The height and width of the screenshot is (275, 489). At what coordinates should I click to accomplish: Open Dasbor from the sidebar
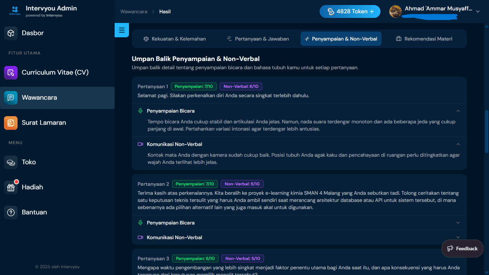coord(57,33)
